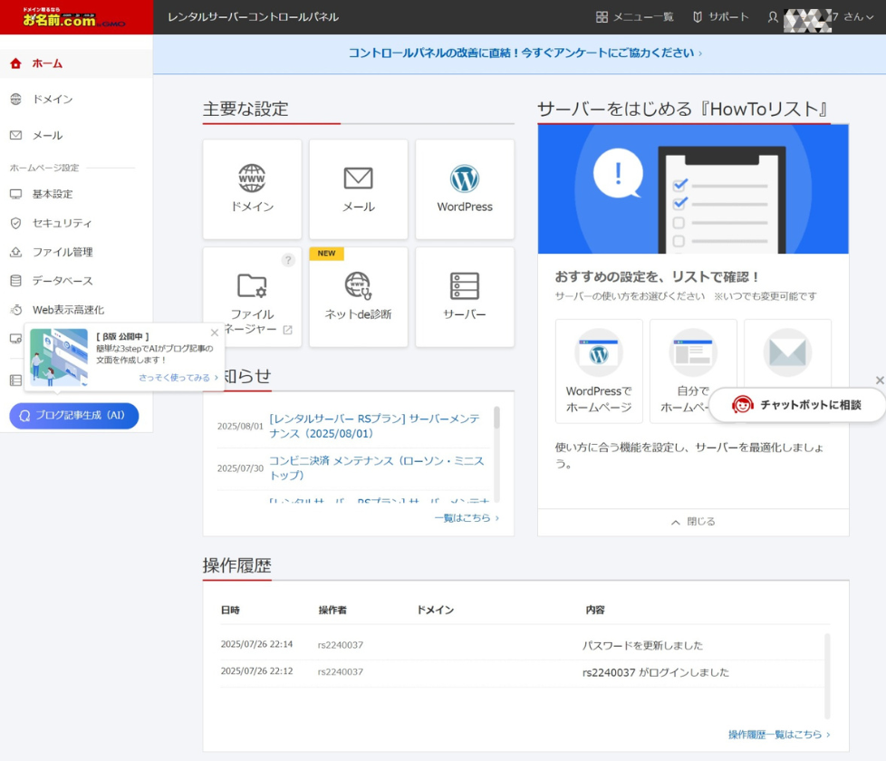Open the WordPress tile in main settings

coord(464,188)
